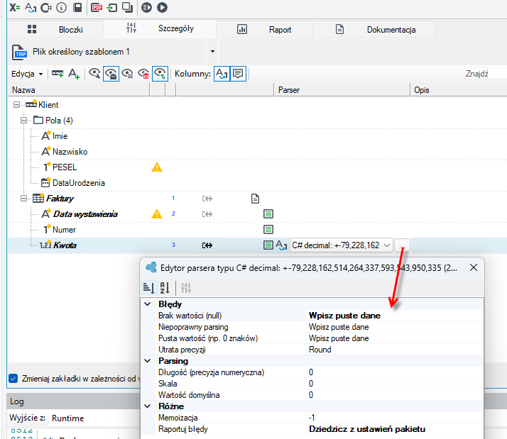Open the Raport tab

click(x=264, y=29)
